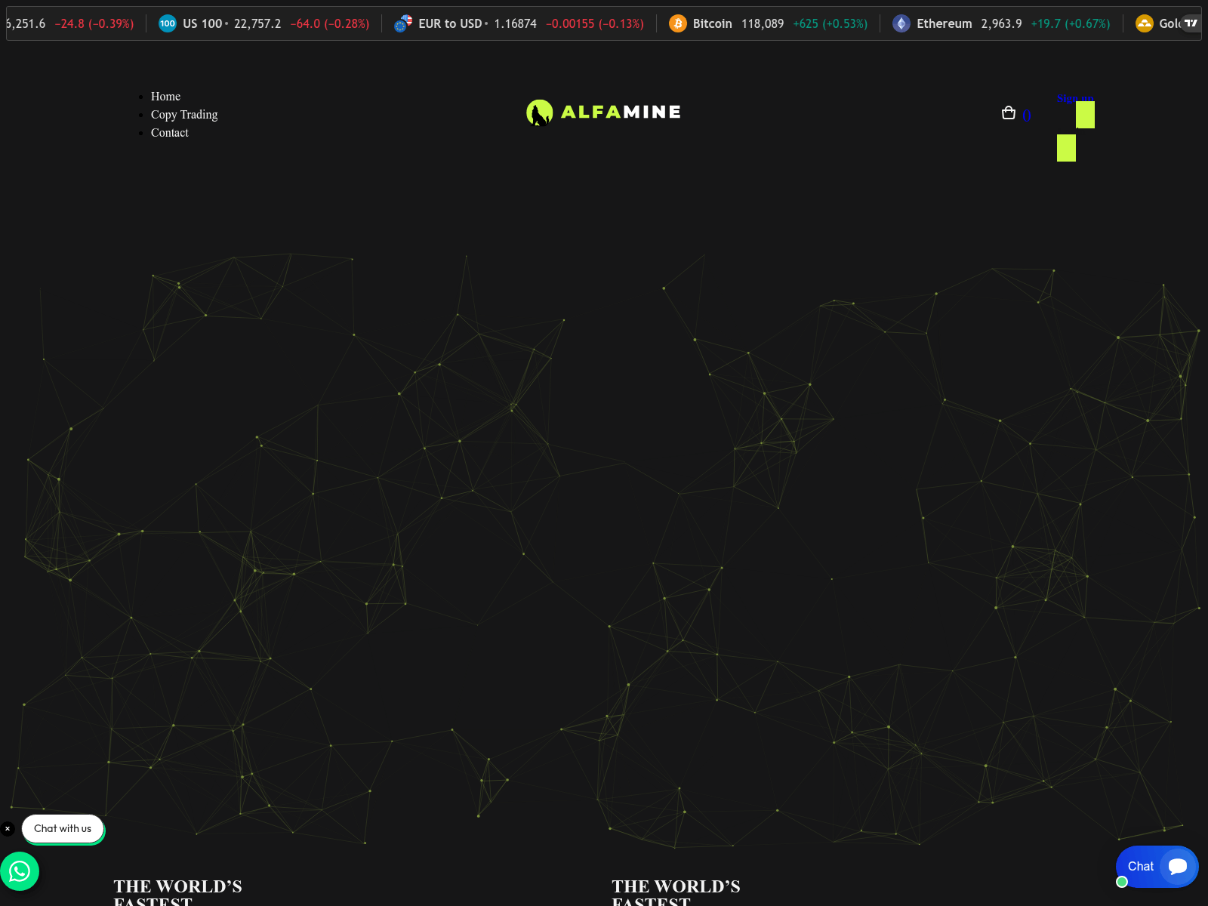Screen dimensions: 1208x906
Task: Open the WhatsApp chat button
Action: pyautogui.click(x=20, y=871)
